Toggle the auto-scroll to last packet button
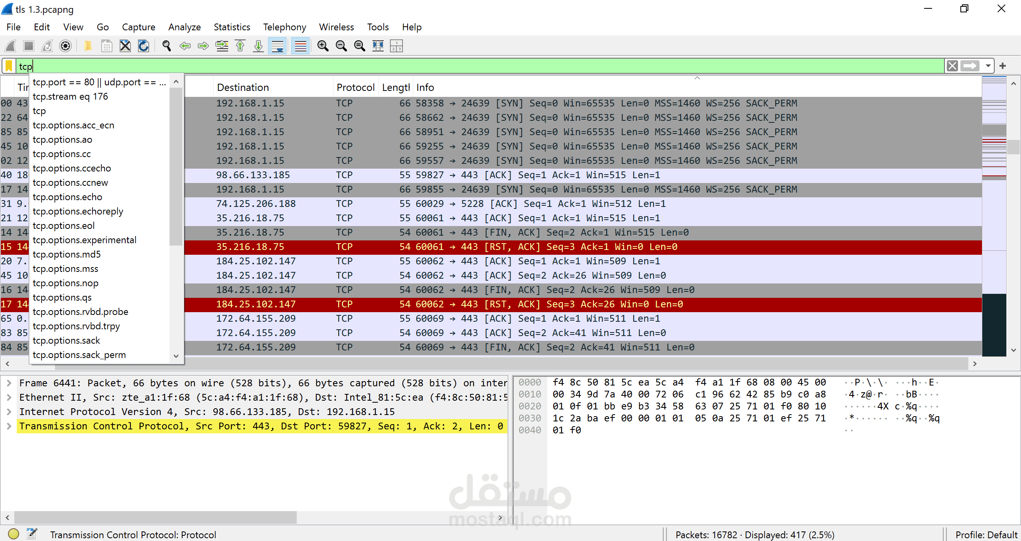This screenshot has height=541, width=1021. click(x=277, y=46)
